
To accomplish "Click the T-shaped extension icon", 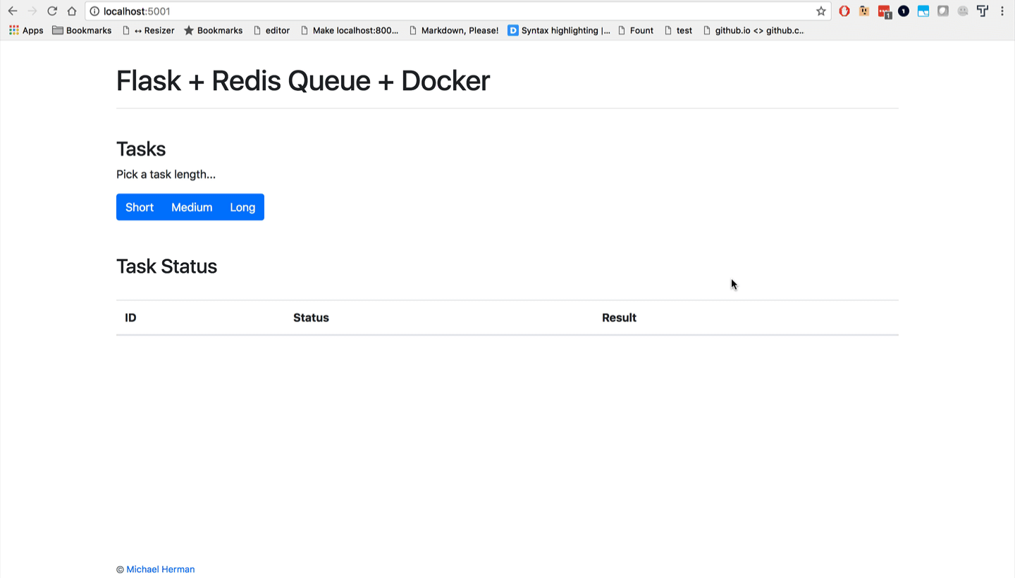I will (983, 11).
